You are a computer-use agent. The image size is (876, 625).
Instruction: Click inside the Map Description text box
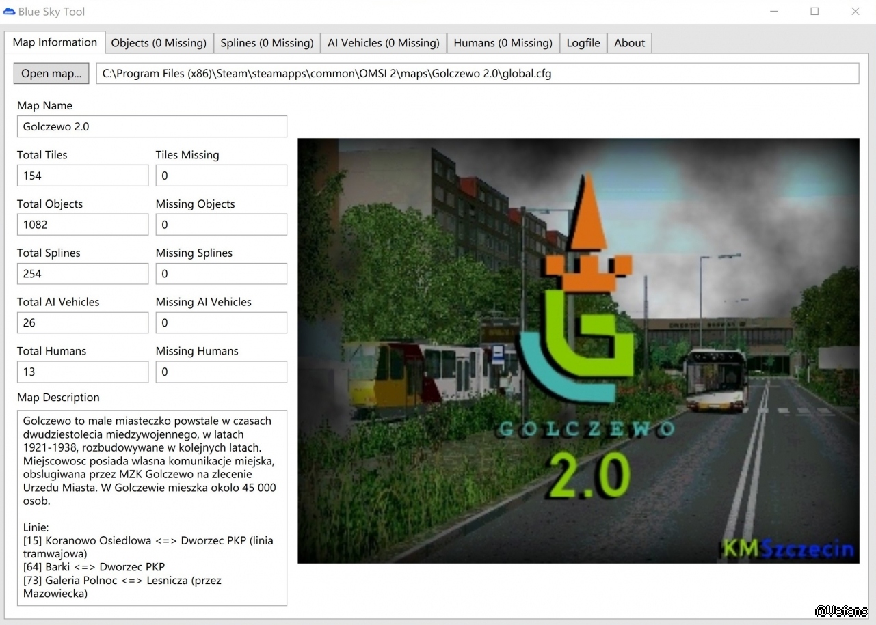[x=152, y=508]
